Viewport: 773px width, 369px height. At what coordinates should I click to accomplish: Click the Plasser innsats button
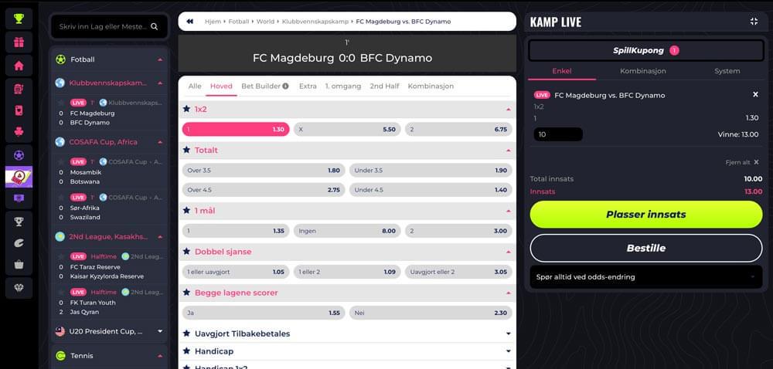[645, 215]
